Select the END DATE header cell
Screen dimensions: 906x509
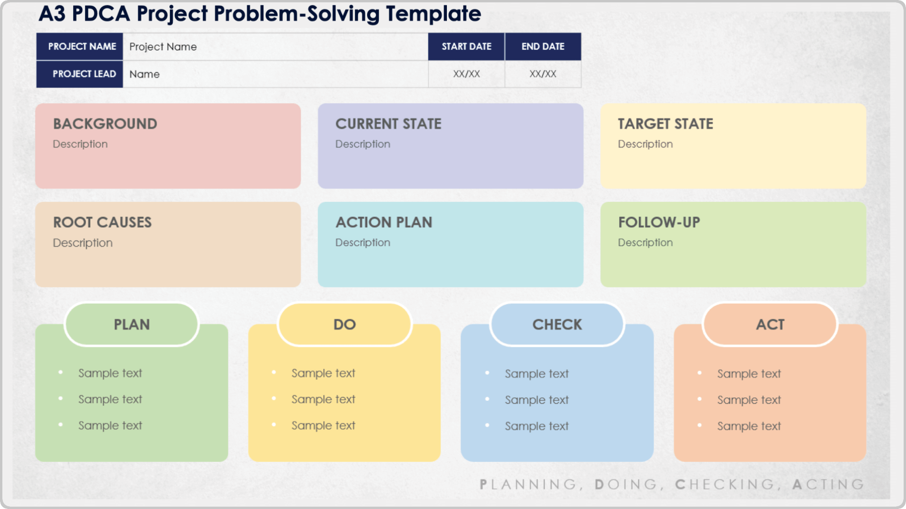click(x=543, y=47)
